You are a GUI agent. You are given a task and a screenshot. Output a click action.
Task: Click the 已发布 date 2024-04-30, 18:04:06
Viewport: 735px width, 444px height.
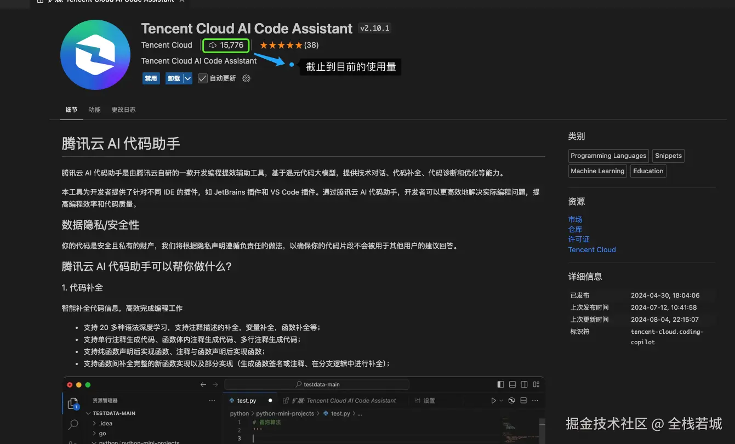(665, 295)
